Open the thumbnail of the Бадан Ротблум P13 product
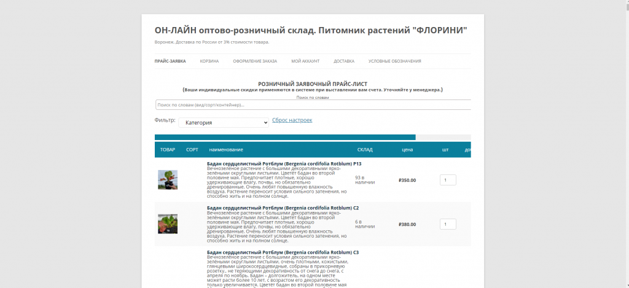Screen dimensions: 629x288 click(168, 180)
